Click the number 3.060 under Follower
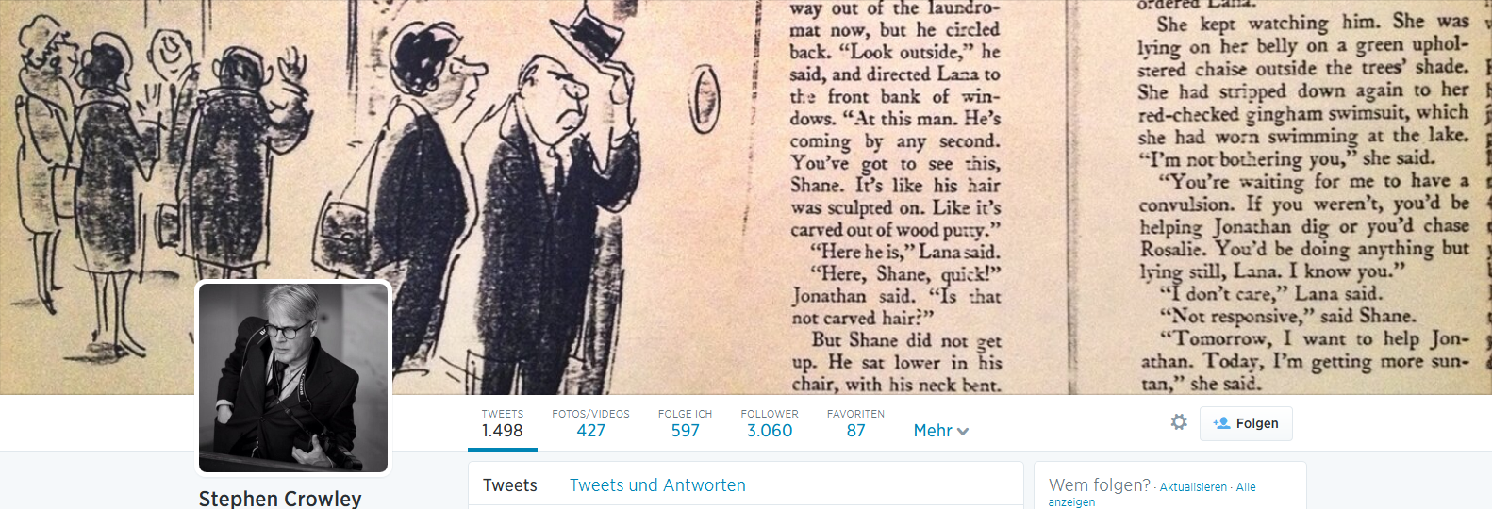 point(770,431)
